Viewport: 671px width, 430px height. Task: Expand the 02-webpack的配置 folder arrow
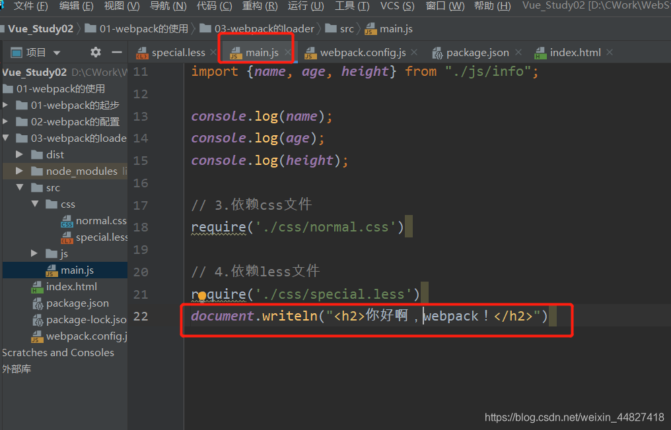5,122
